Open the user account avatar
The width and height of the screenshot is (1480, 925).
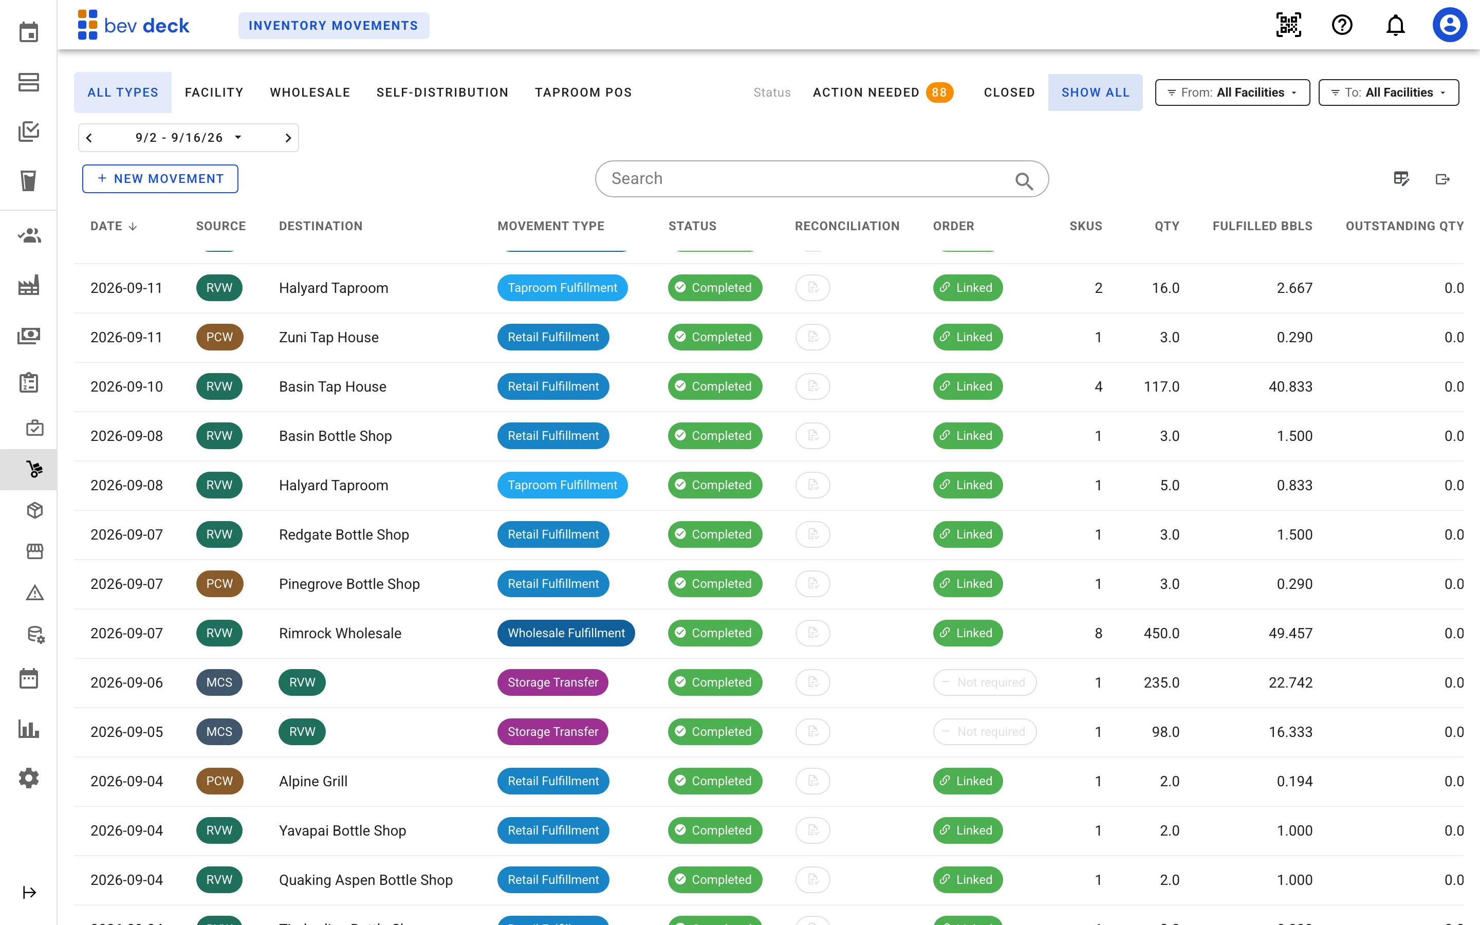1449,25
